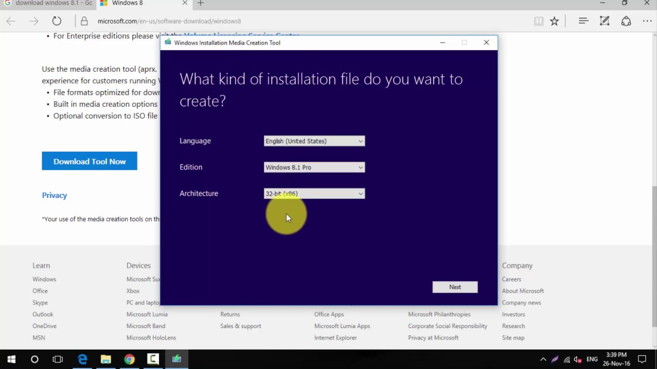Image resolution: width=657 pixels, height=369 pixels.
Task: Open Task View on the taskbar
Action: (57, 359)
